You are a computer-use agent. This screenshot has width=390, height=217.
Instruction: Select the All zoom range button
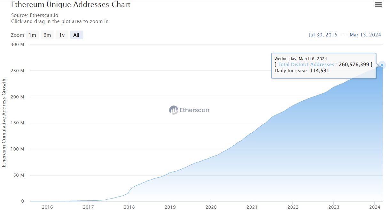coord(76,35)
